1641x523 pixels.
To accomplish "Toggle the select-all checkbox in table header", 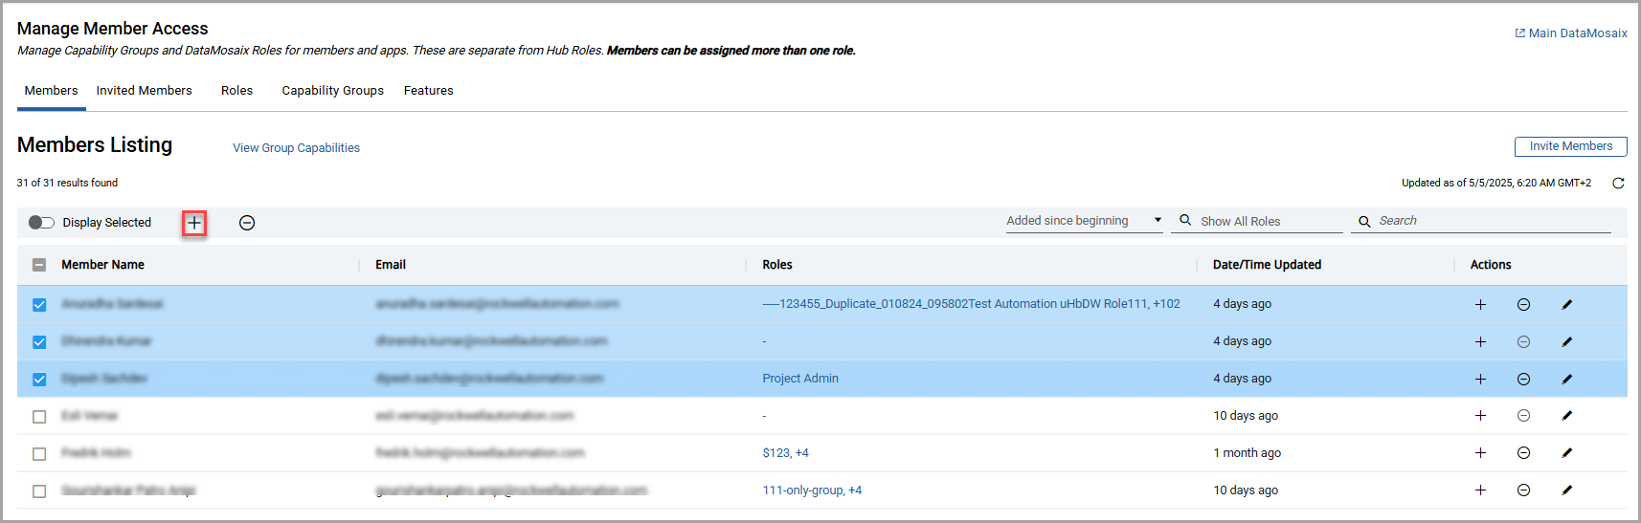I will click(x=39, y=265).
